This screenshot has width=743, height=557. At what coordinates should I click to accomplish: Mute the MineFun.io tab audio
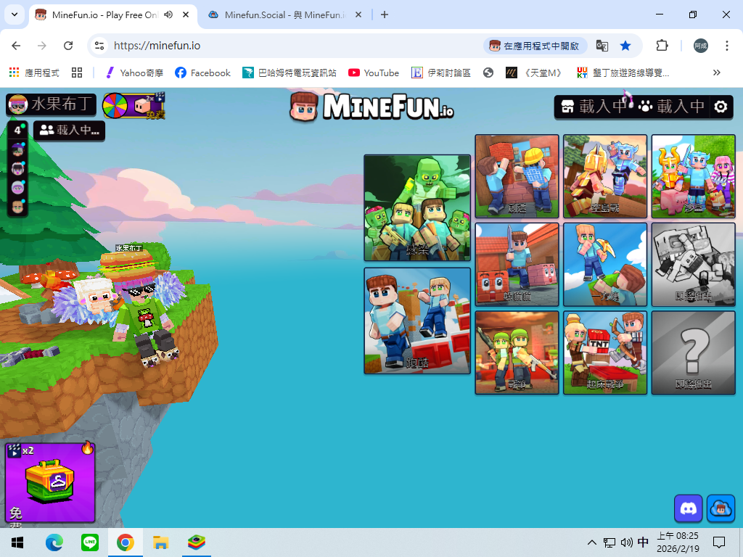coord(168,15)
